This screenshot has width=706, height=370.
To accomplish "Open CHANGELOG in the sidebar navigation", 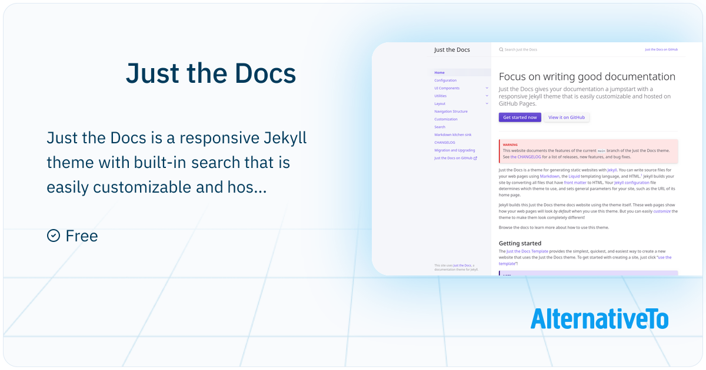I will [x=445, y=142].
